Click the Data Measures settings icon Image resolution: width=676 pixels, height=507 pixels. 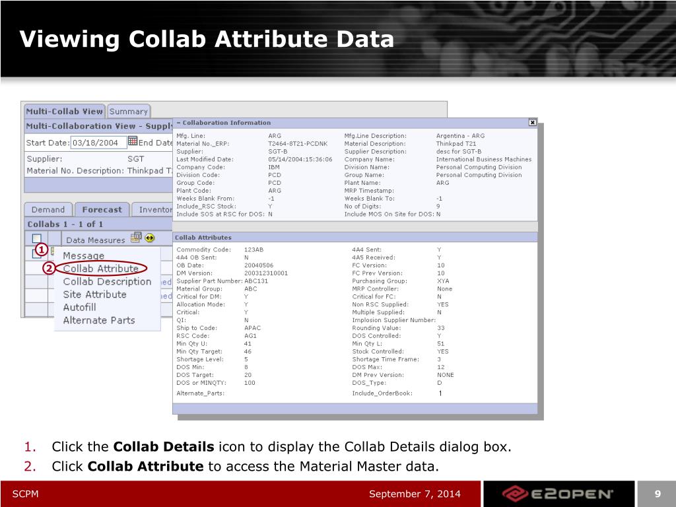136,237
